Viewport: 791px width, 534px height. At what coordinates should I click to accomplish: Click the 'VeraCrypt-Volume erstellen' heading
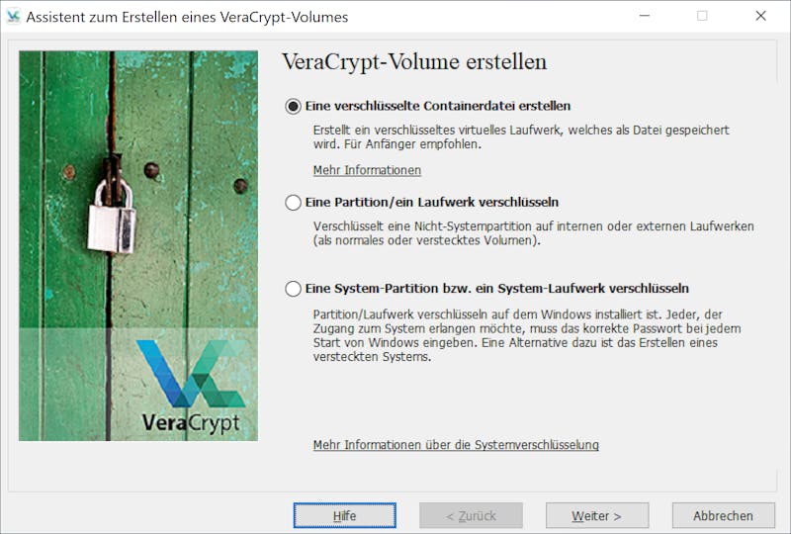click(414, 62)
